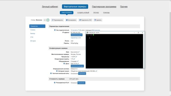Click help icon beside Расширенный SLA
The height and width of the screenshot is (96, 171).
point(55,83)
